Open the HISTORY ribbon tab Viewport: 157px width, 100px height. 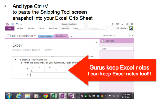tap(53, 29)
